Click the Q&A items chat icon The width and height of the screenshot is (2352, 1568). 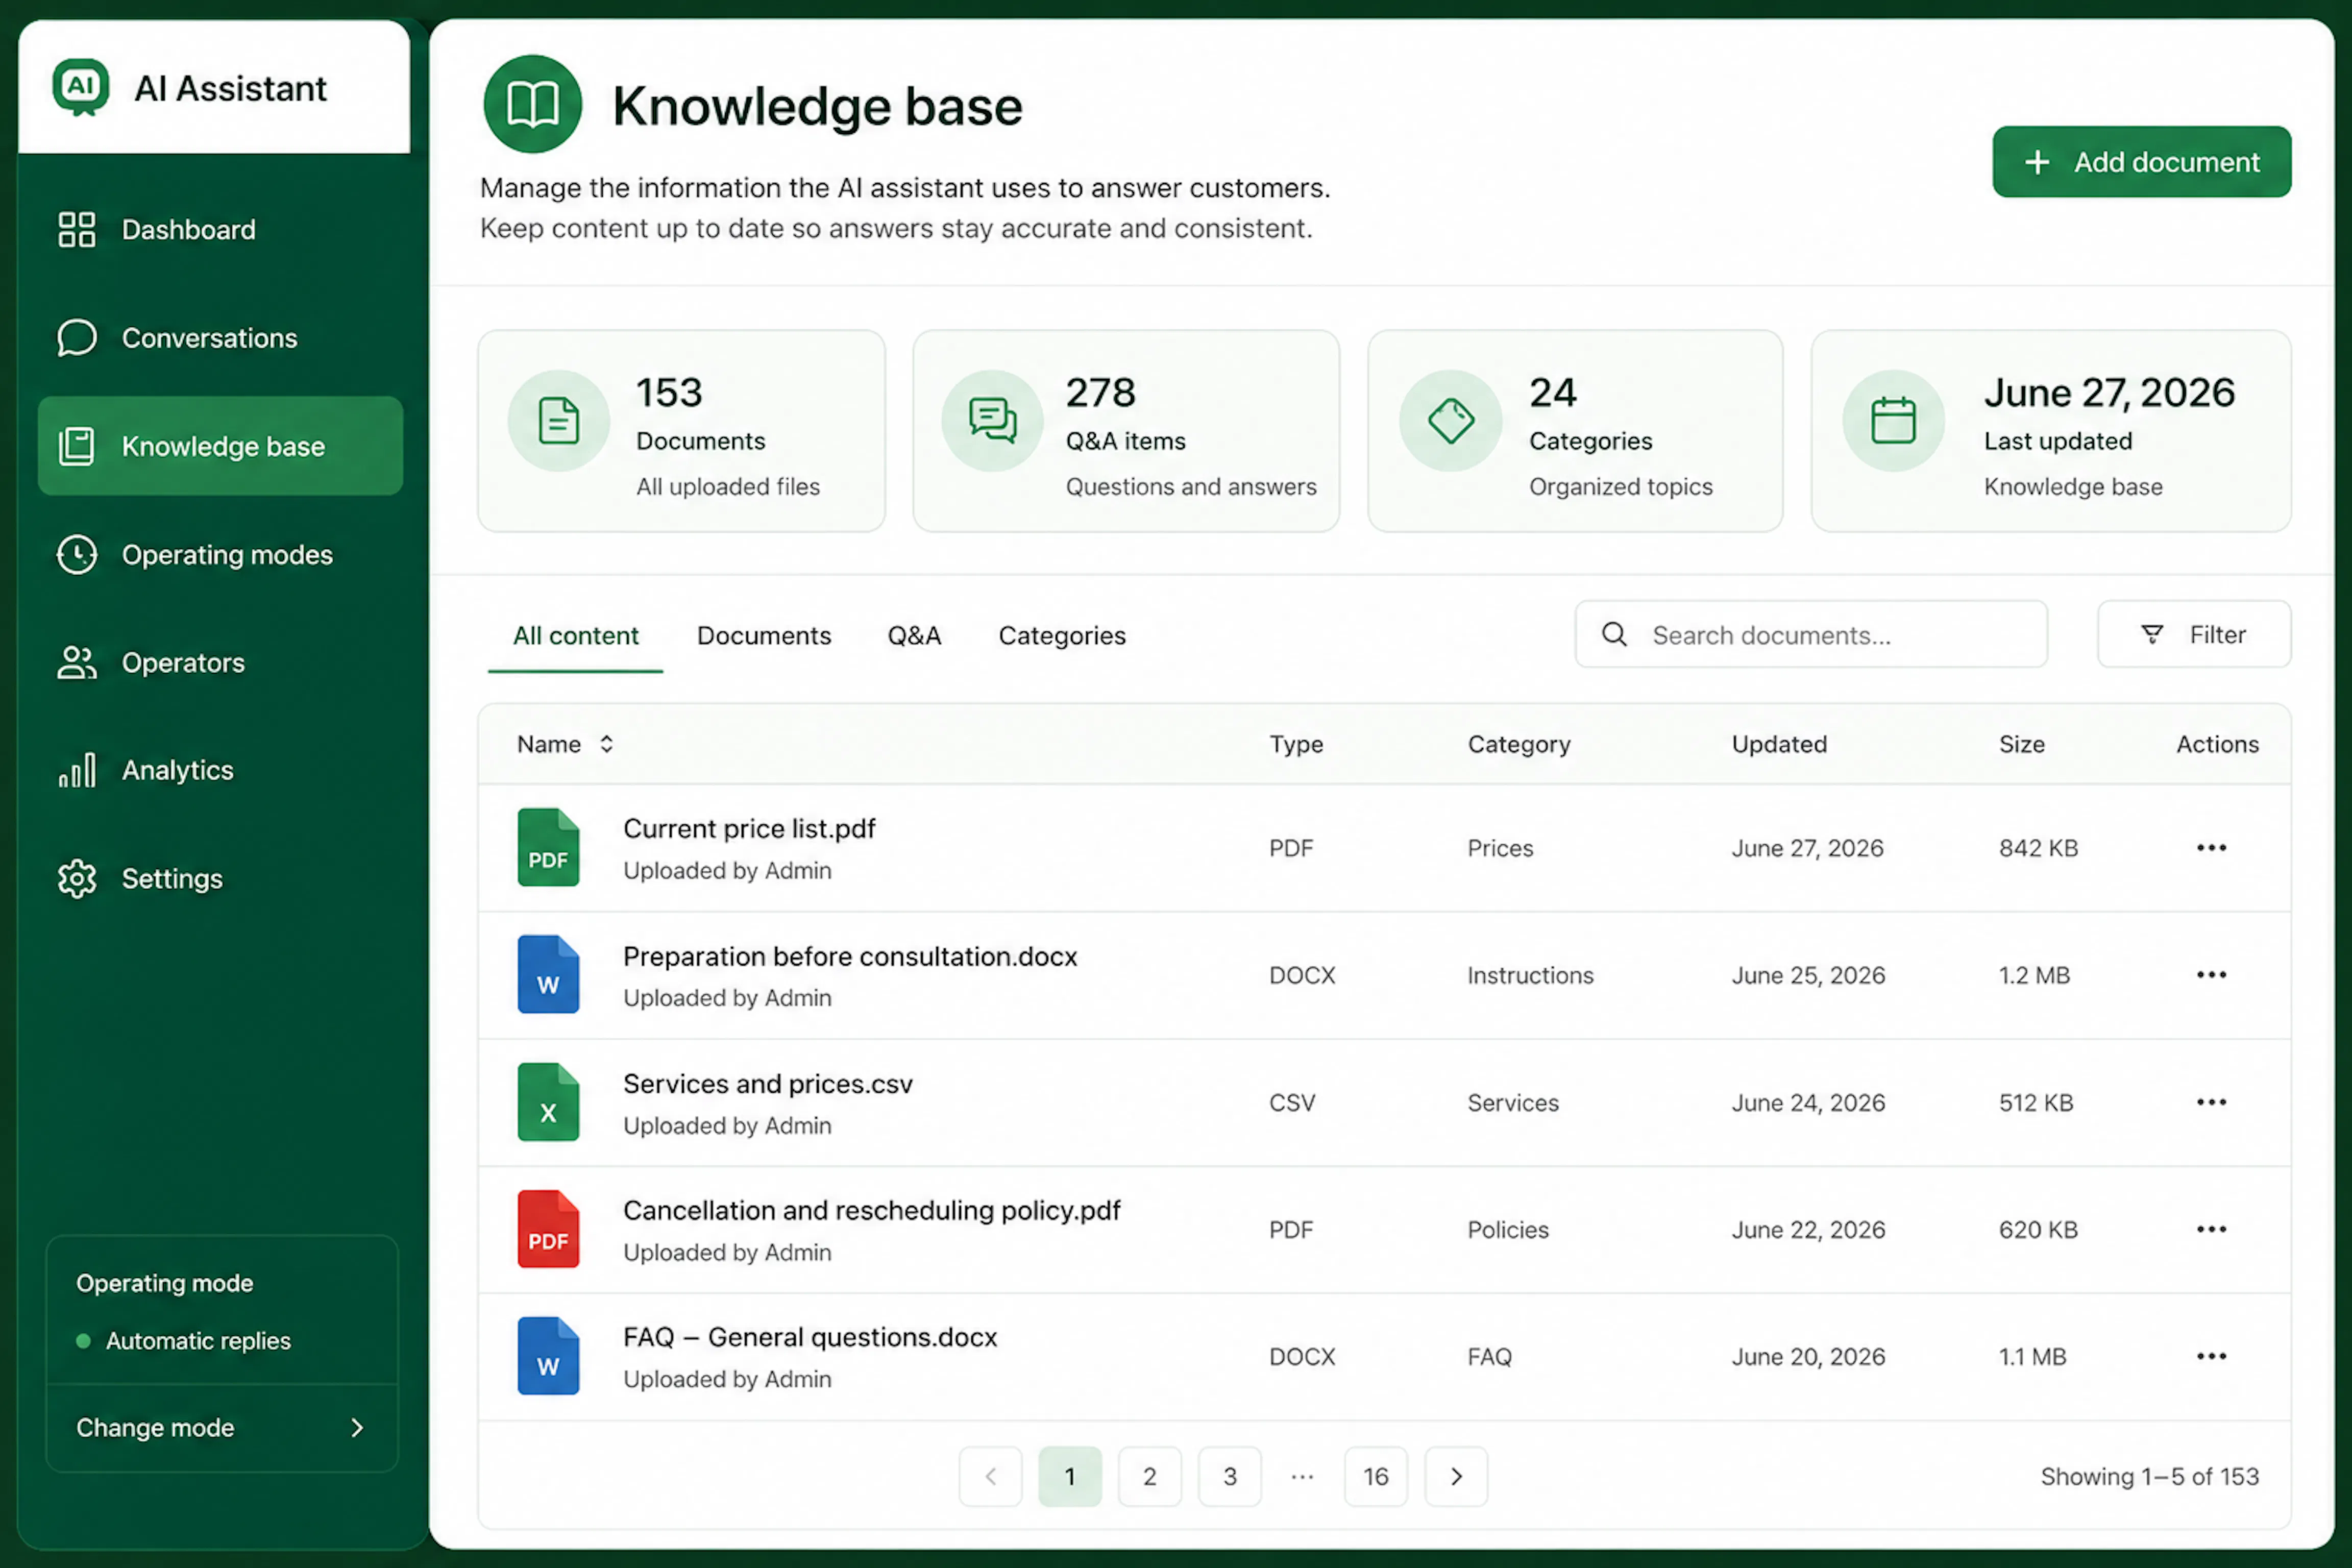click(993, 420)
